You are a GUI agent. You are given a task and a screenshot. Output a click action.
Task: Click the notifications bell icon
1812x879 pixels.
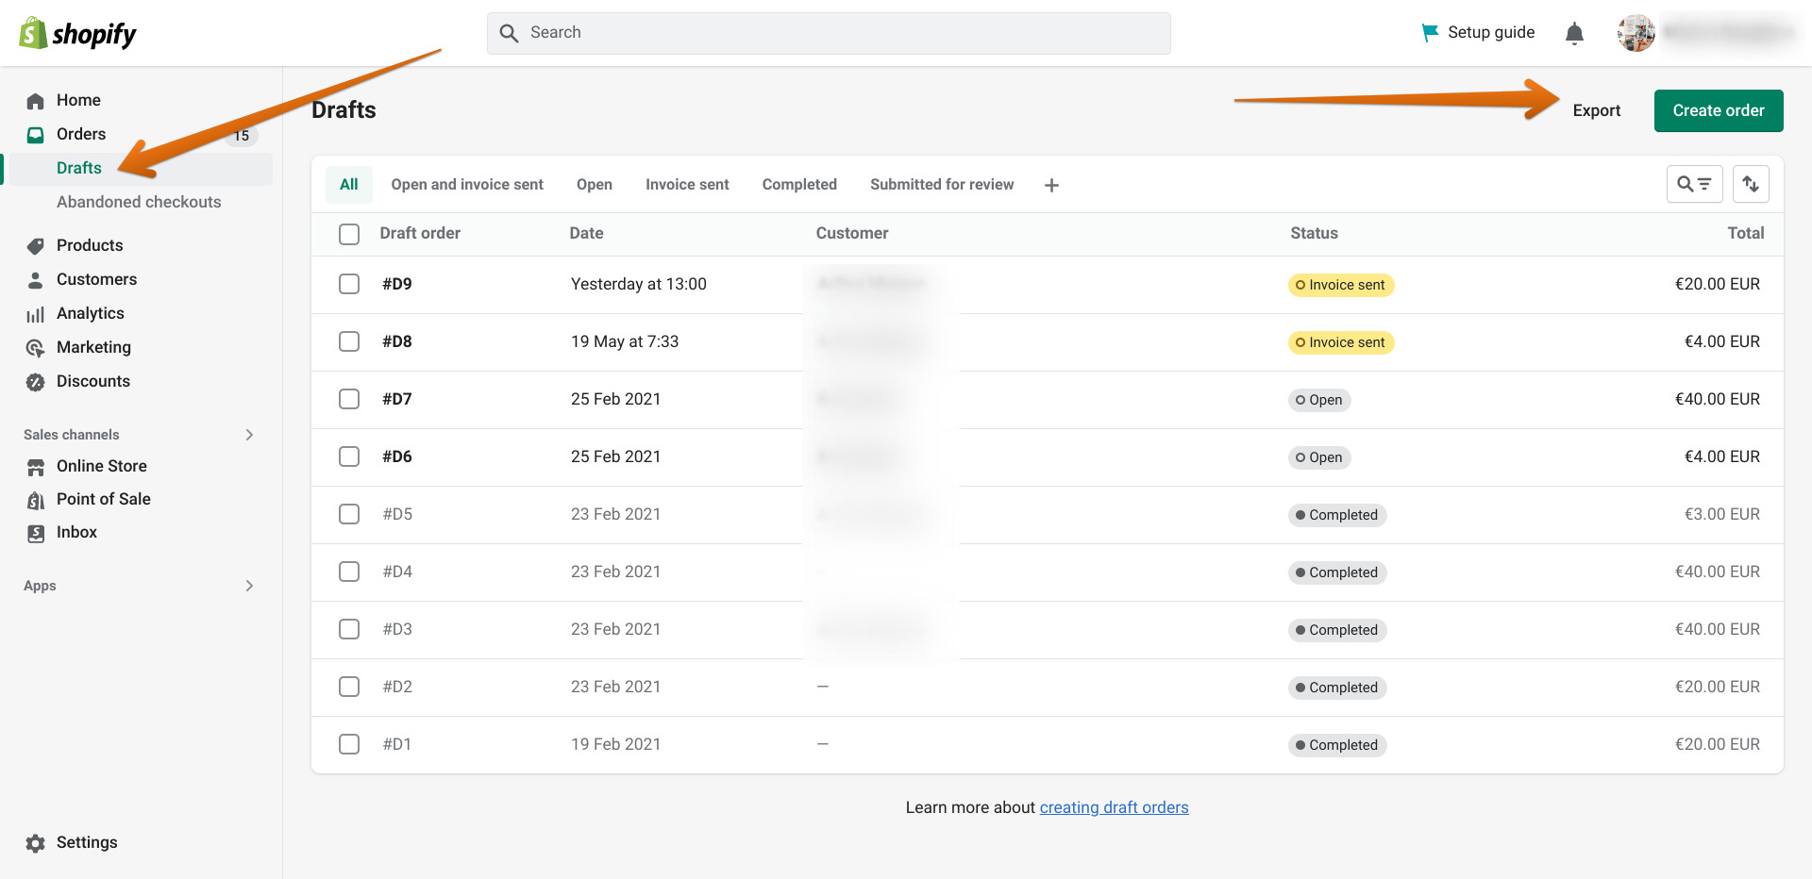point(1574,34)
